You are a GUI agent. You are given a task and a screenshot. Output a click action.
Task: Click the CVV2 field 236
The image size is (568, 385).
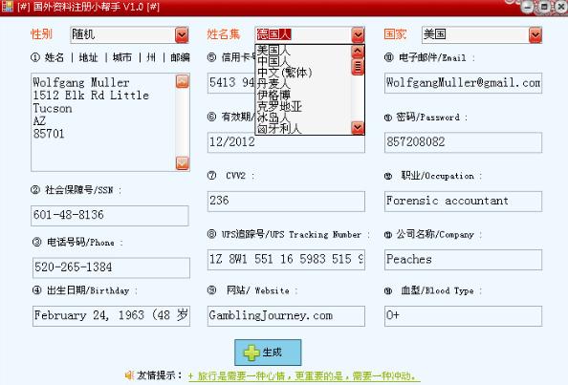pos(286,202)
